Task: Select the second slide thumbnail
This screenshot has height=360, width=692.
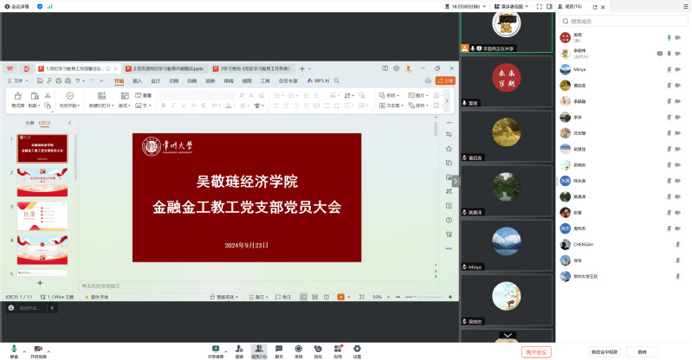Action: click(x=42, y=183)
